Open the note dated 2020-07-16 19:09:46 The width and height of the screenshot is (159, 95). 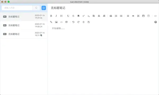[x=24, y=17]
